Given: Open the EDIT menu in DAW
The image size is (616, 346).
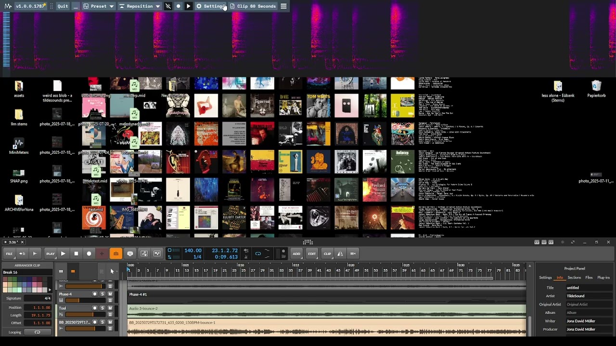Looking at the screenshot, I should pos(312,254).
